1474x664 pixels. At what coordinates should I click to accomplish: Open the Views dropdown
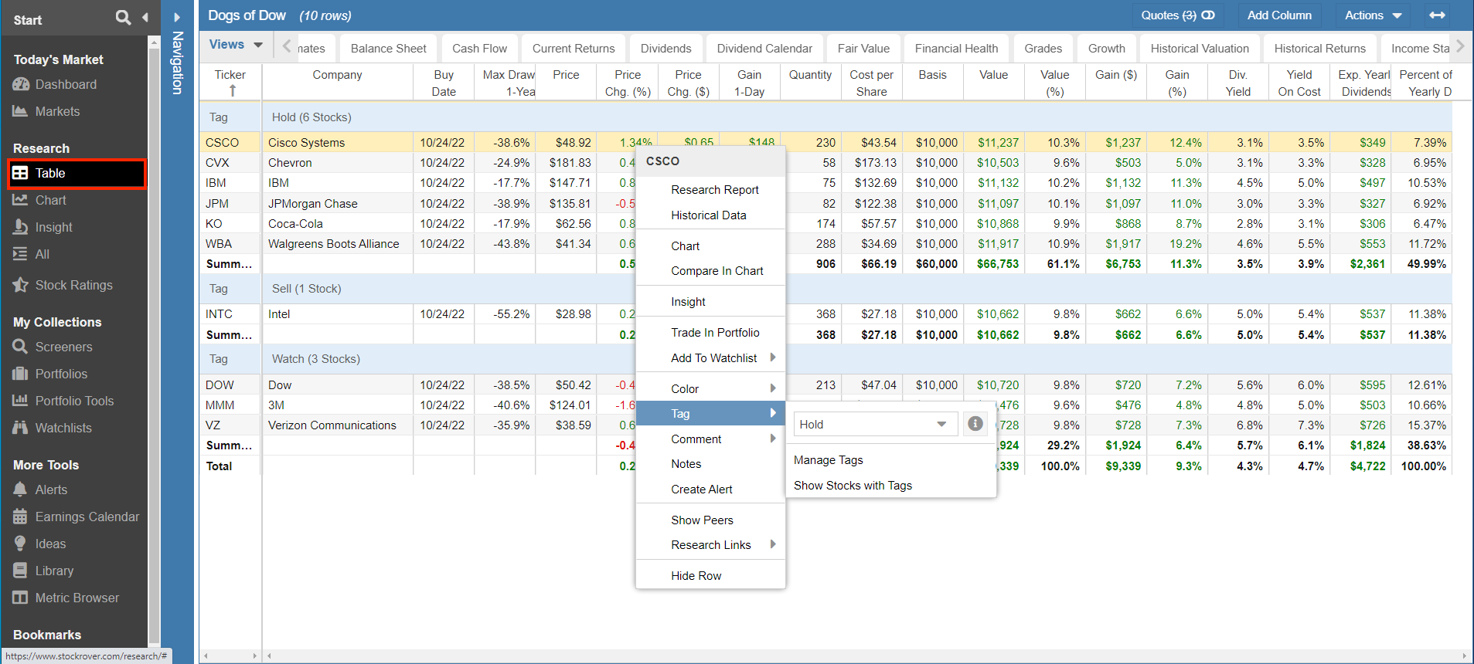click(236, 45)
